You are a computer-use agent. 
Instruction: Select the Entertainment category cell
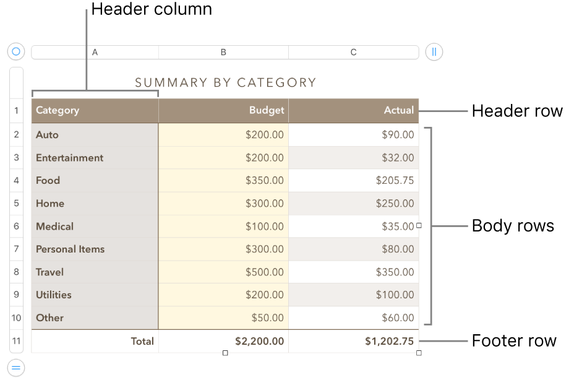tap(94, 157)
